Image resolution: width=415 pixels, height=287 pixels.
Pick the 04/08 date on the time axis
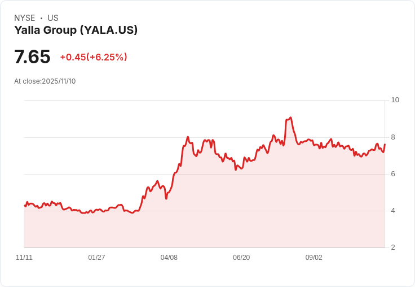point(169,258)
